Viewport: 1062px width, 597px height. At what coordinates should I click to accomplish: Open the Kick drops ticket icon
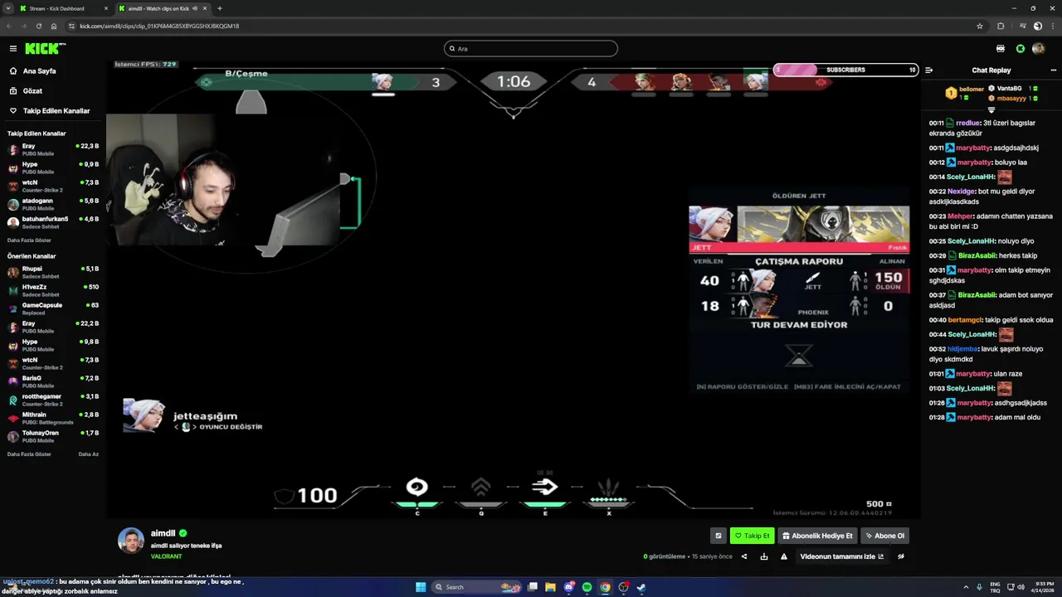pyautogui.click(x=1001, y=49)
